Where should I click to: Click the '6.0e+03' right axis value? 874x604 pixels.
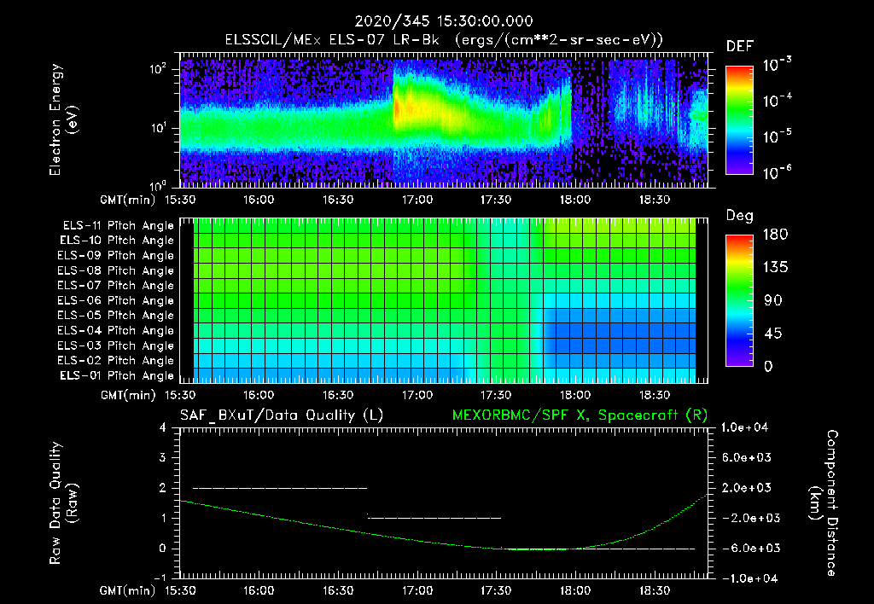click(x=747, y=457)
